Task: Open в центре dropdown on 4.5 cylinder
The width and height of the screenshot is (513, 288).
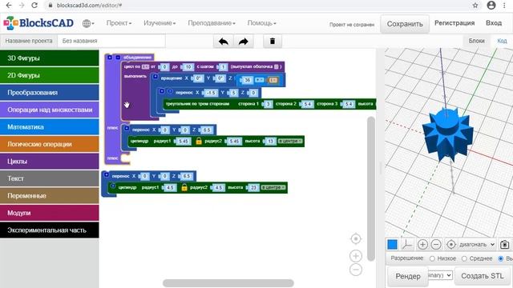Action: coord(273,187)
